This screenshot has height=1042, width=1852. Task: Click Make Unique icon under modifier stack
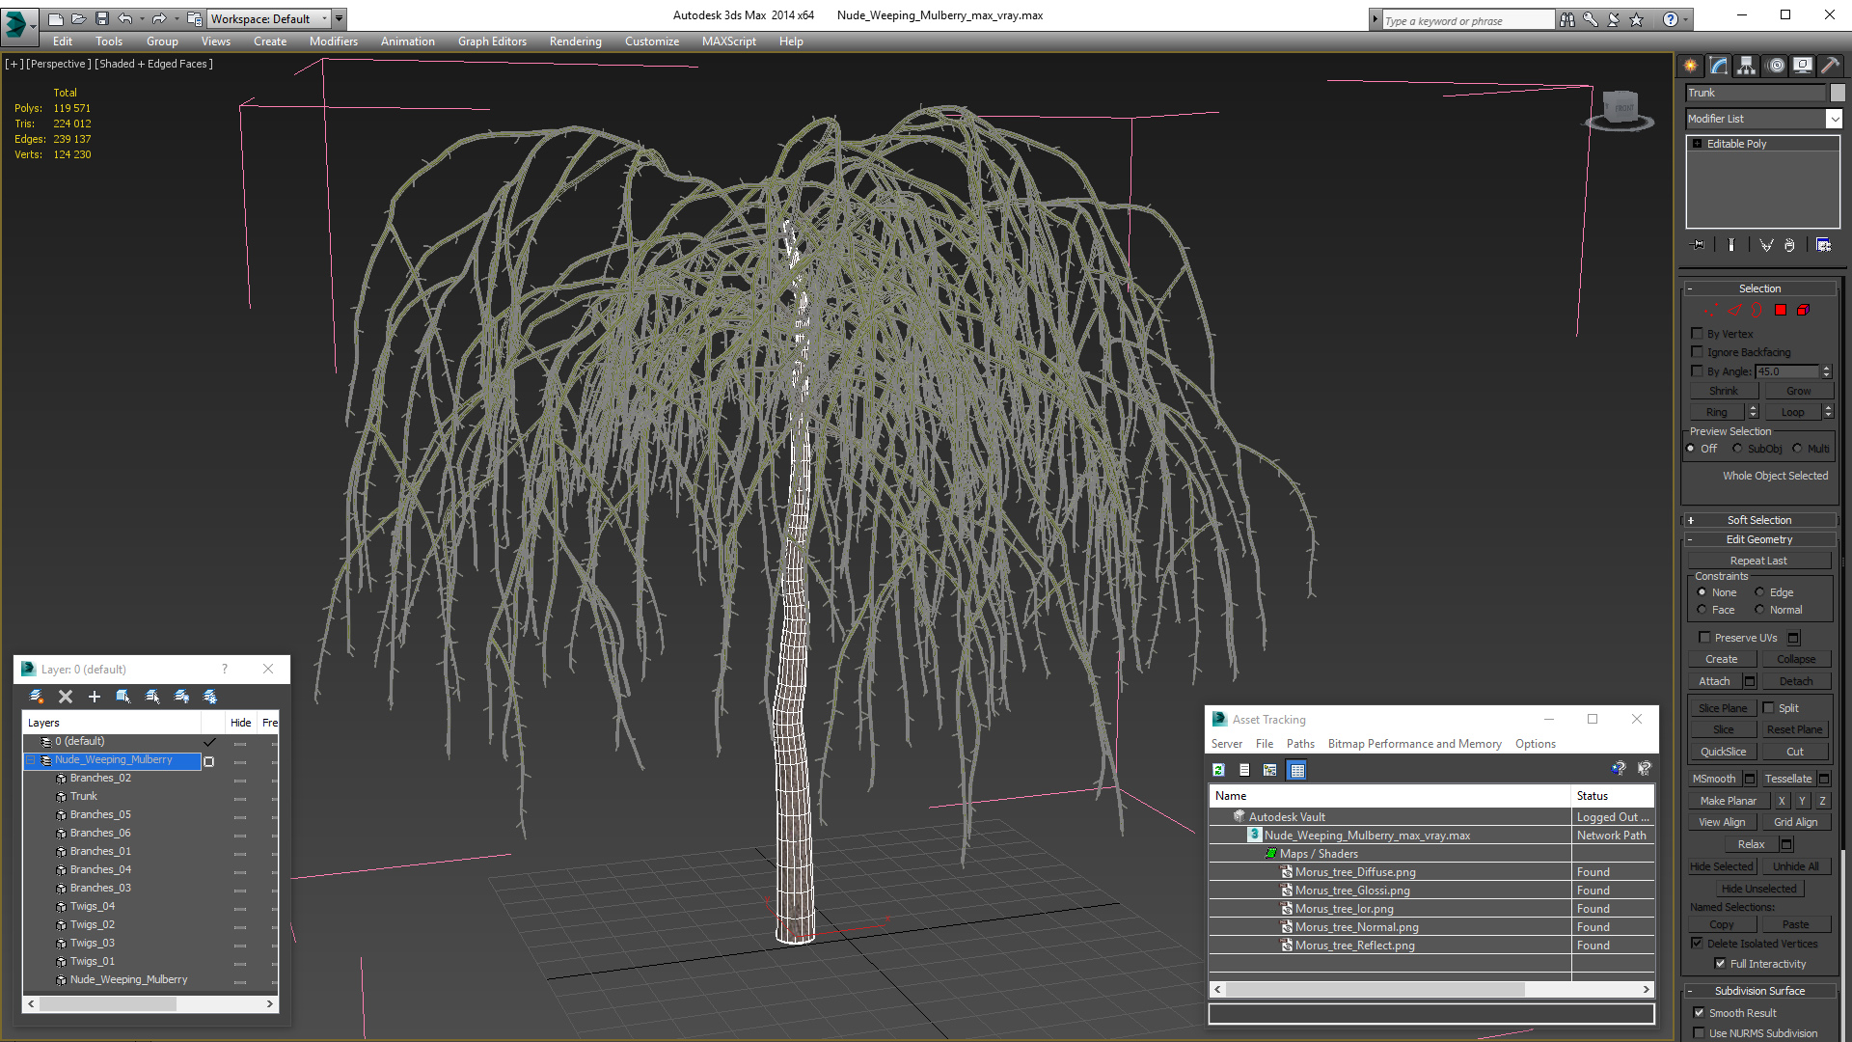pyautogui.click(x=1766, y=245)
